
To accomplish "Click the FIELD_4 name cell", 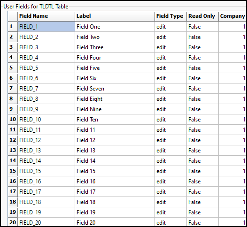I will point(46,58).
